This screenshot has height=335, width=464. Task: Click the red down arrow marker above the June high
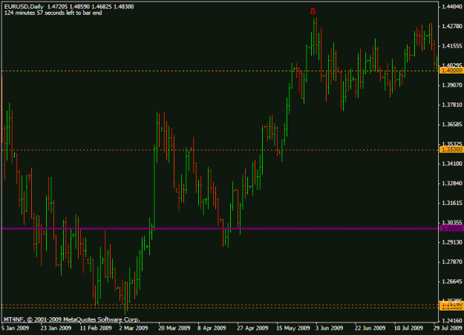(313, 12)
